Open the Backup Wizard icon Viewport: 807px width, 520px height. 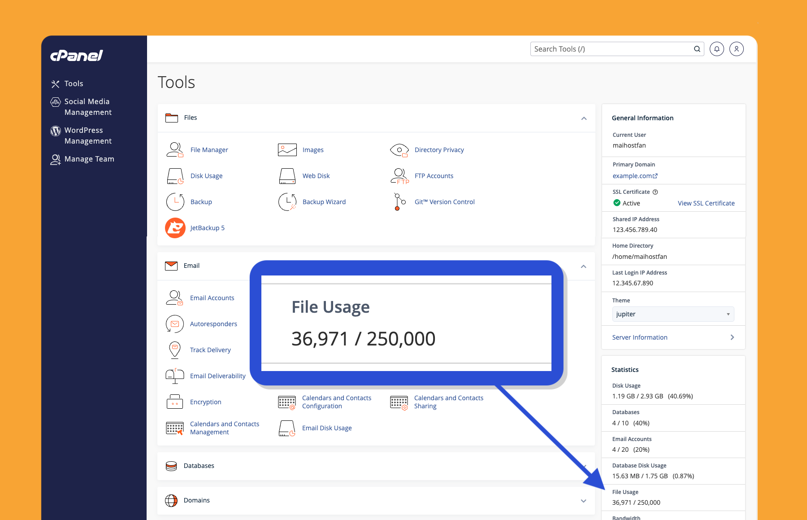(287, 202)
